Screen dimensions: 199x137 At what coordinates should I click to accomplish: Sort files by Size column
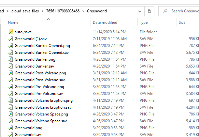(x=182, y=23)
